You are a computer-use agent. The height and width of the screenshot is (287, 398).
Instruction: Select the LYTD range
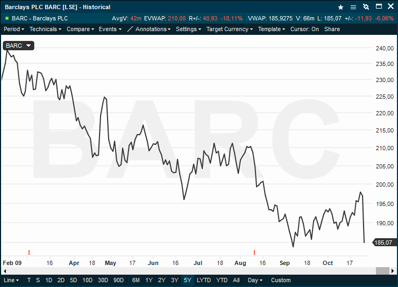pyautogui.click(x=204, y=280)
